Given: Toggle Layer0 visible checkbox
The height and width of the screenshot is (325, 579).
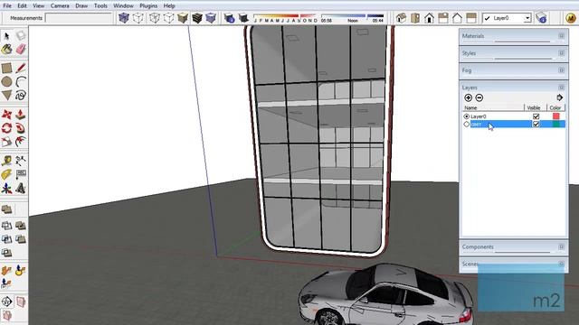Looking at the screenshot, I should 536,116.
